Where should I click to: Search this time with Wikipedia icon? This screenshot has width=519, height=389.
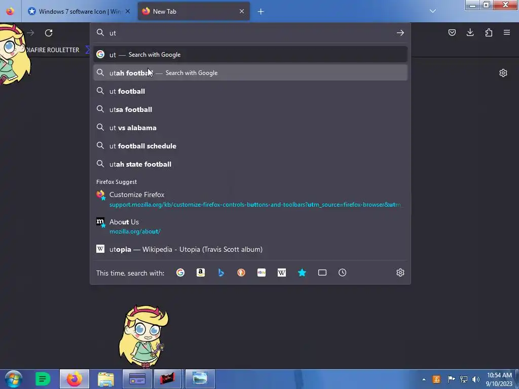(x=282, y=273)
